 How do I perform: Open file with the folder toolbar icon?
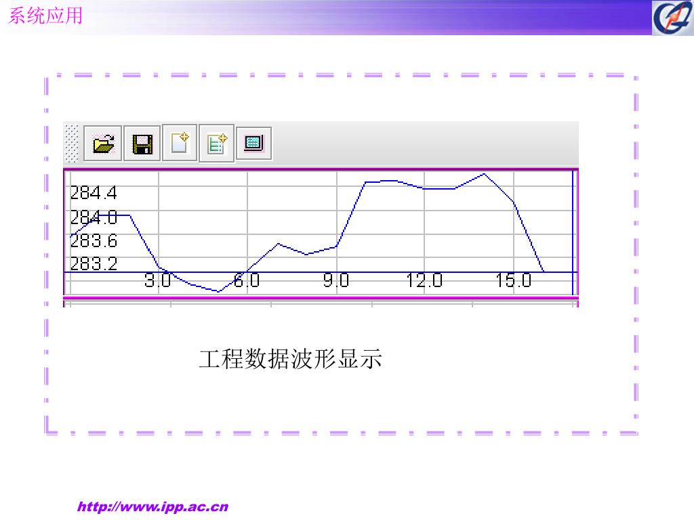(103, 144)
